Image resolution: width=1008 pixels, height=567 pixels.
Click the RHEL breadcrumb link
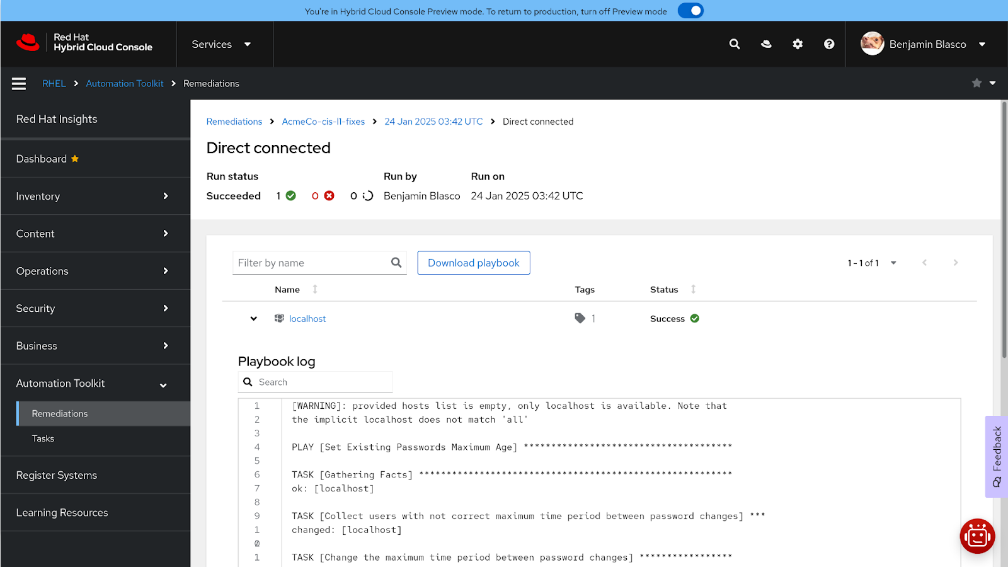tap(54, 83)
